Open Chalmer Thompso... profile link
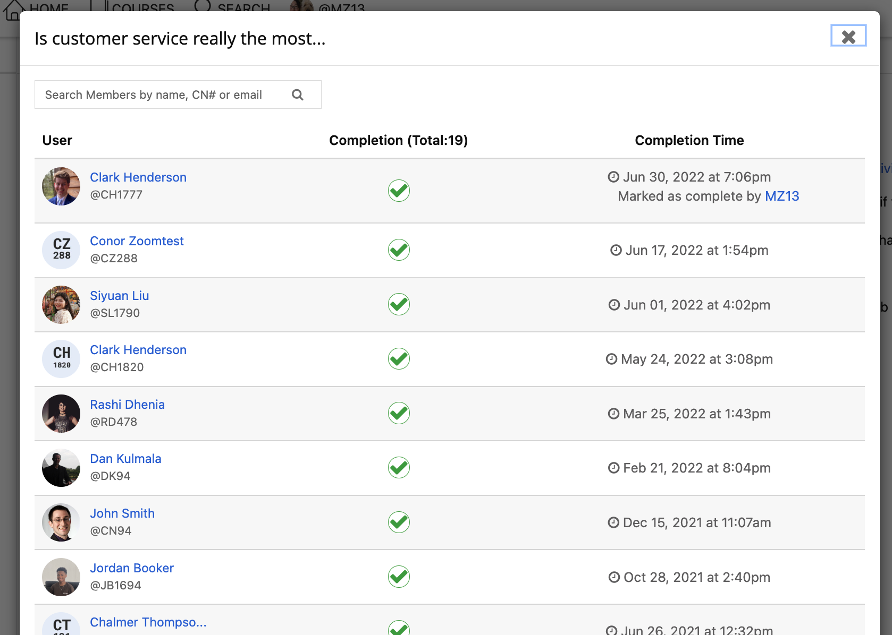Screen dimensions: 892x635 [148, 622]
